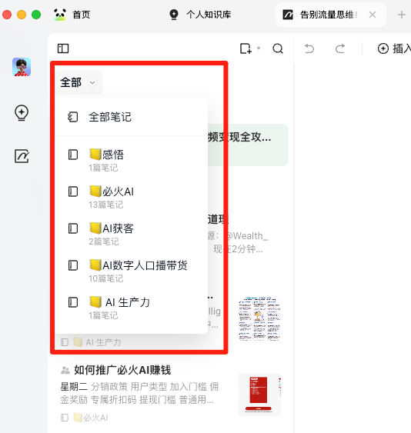Click the undo arrow

pyautogui.click(x=309, y=48)
